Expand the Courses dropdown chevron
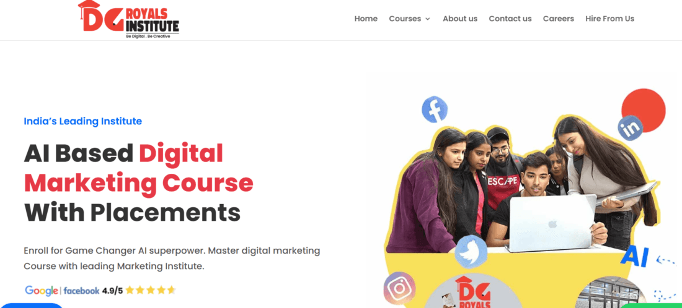 pyautogui.click(x=428, y=19)
